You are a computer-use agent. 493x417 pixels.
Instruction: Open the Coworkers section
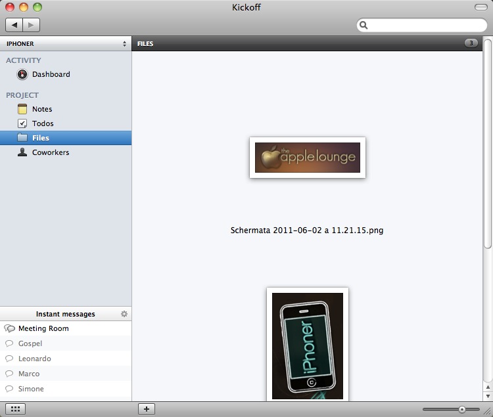[x=66, y=152]
